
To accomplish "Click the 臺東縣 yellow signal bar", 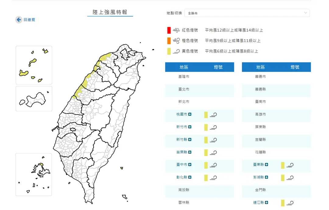I will click(x=283, y=165).
